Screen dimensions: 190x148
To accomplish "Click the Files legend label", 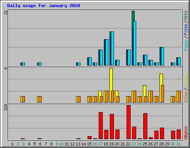I will pyautogui.click(x=186, y=30).
